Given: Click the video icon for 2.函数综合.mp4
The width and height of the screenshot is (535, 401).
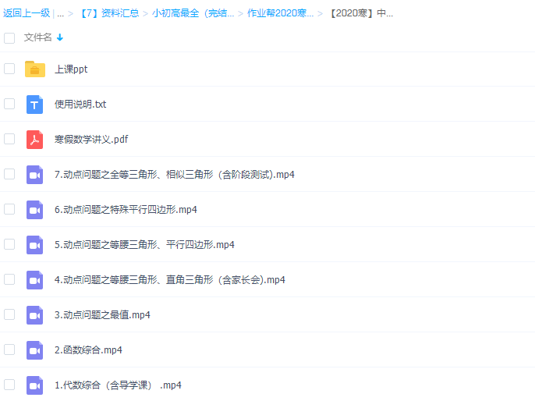Looking at the screenshot, I should coord(34,350).
